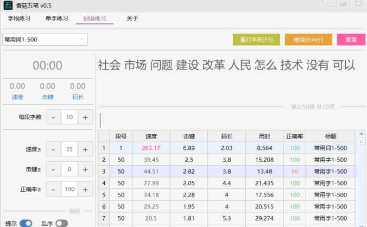Increase 速度≥ threshold with plus button
Screen dimensions: 367x227
coord(85,149)
